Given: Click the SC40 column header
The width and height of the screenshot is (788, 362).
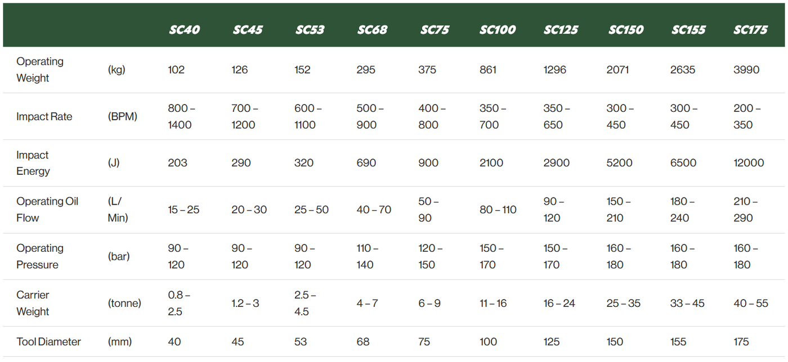Looking at the screenshot, I should click(184, 30).
